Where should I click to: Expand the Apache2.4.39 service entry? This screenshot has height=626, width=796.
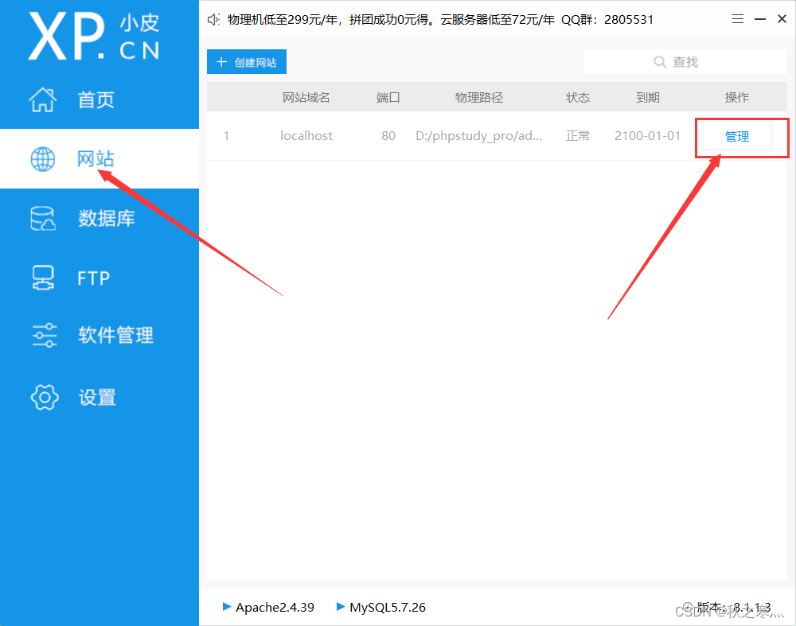[226, 607]
